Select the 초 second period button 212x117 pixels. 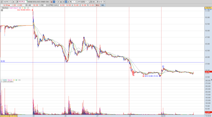pos(68,2)
